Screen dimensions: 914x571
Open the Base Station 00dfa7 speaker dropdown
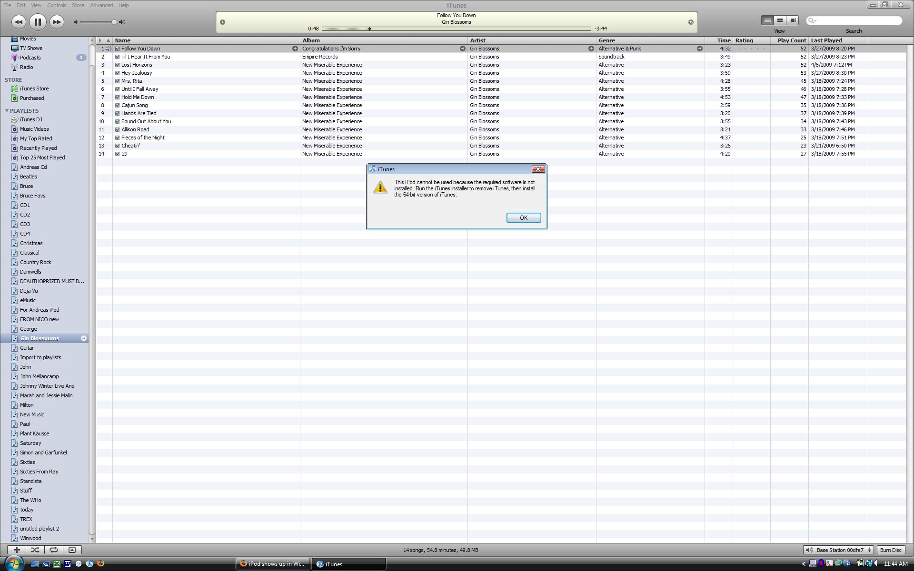click(x=838, y=550)
